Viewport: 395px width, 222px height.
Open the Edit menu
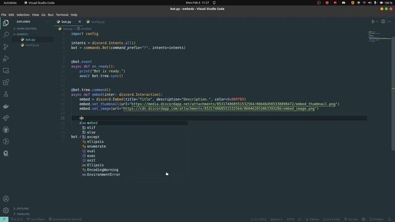click(x=11, y=15)
